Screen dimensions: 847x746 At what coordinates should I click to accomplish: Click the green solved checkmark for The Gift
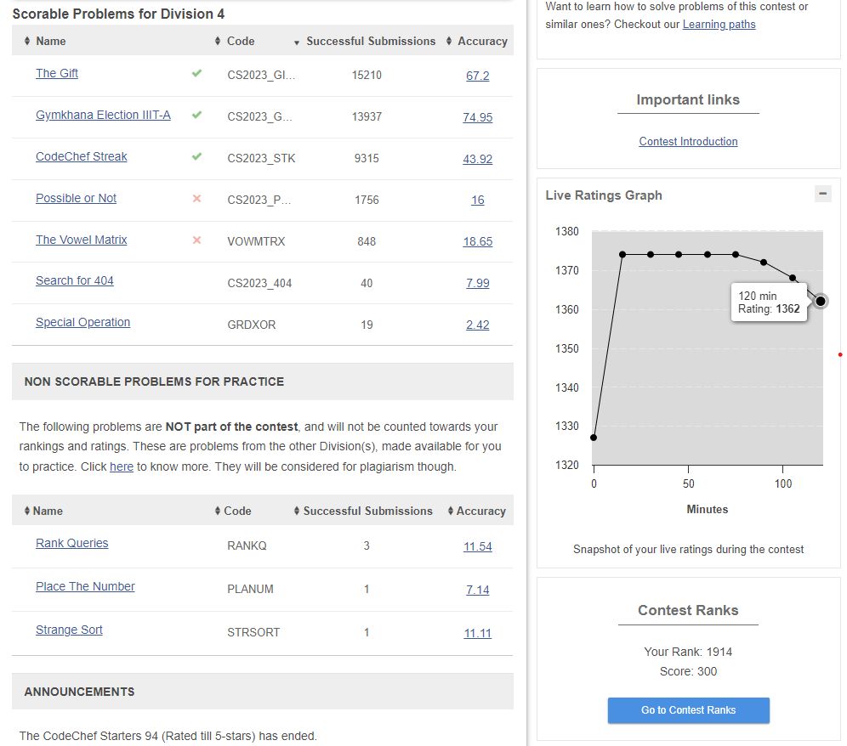[197, 73]
